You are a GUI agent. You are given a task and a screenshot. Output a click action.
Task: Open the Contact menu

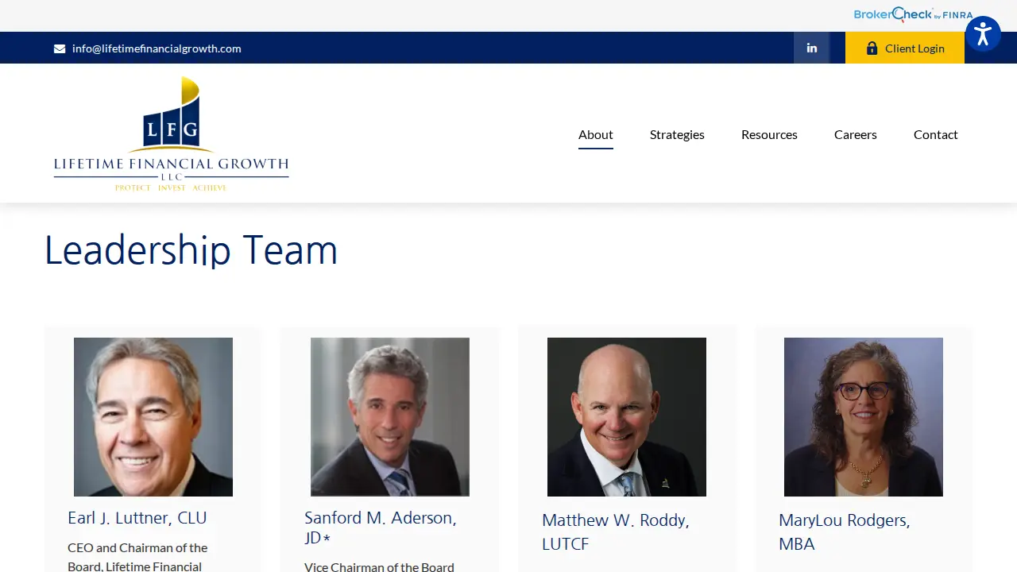(x=936, y=134)
